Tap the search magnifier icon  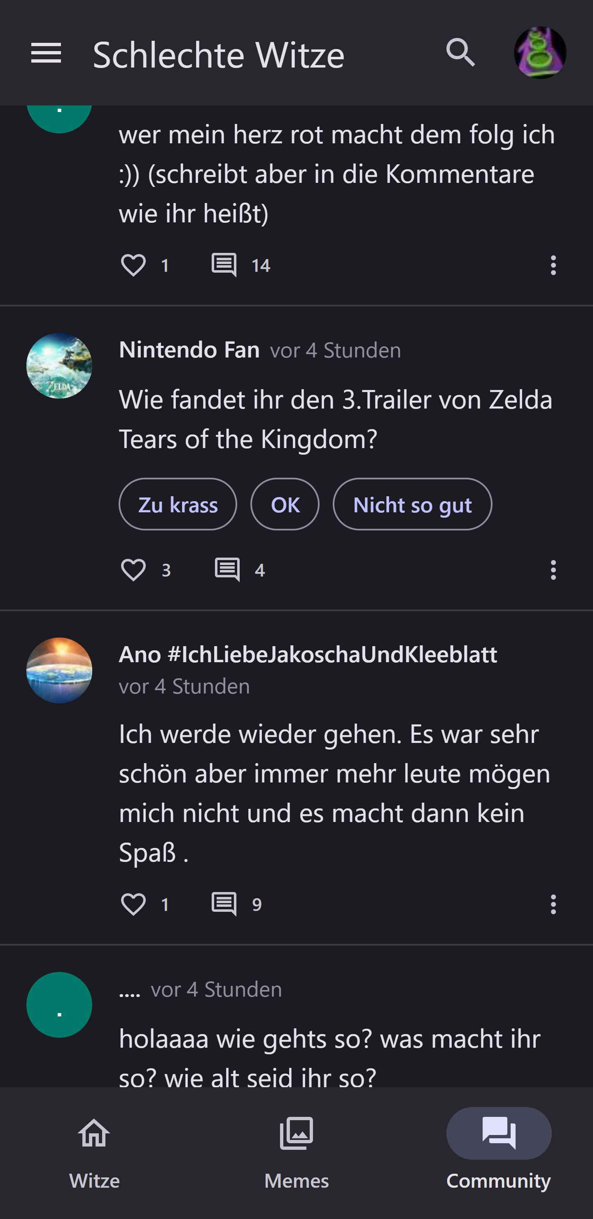tap(460, 53)
